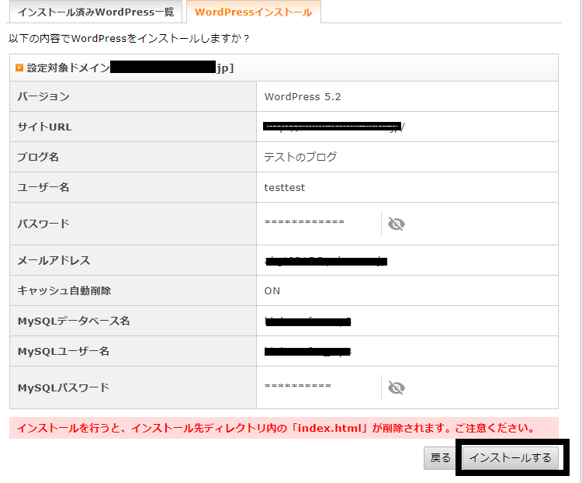This screenshot has height=483, width=582.
Task: Click the バージョン row label
Action: tap(43, 97)
